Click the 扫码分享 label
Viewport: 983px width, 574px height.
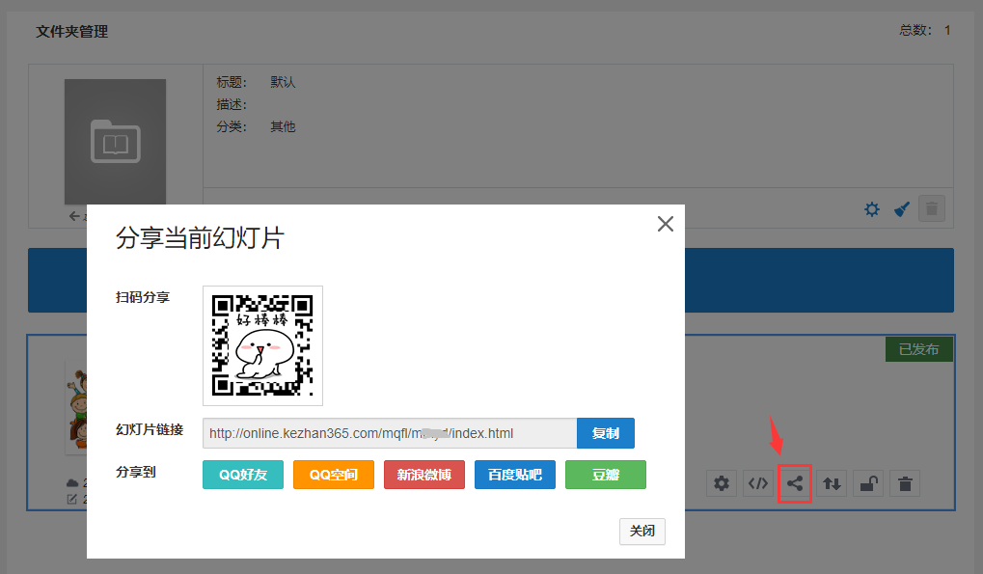[x=143, y=297]
